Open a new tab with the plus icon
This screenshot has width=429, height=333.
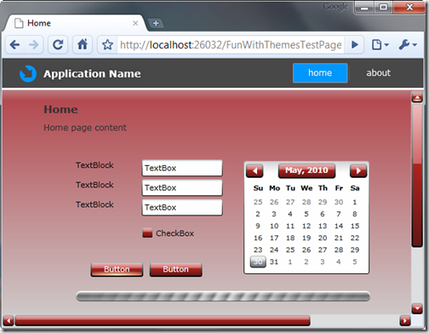click(x=156, y=23)
